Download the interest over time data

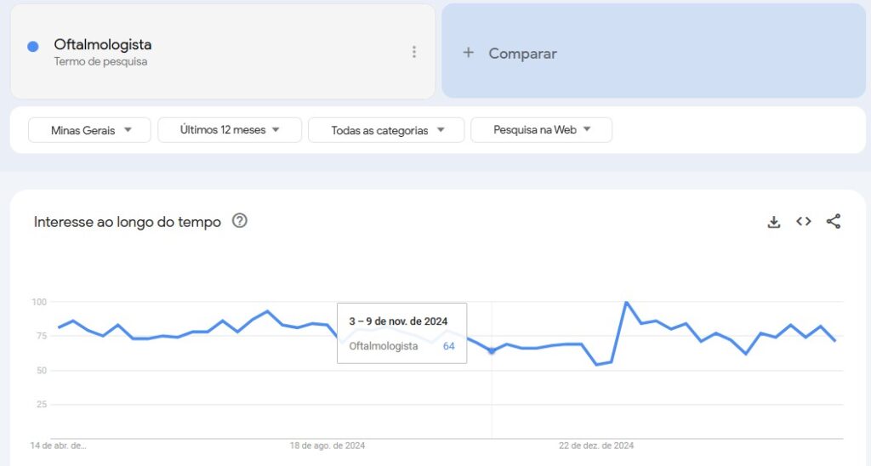point(774,222)
